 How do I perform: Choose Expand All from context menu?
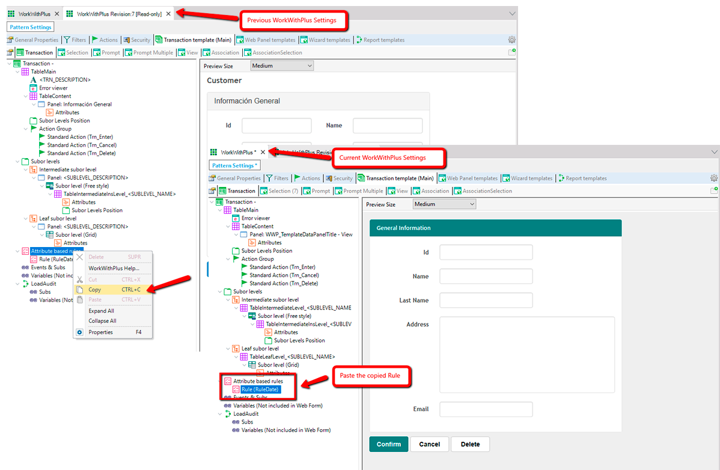[x=101, y=311]
